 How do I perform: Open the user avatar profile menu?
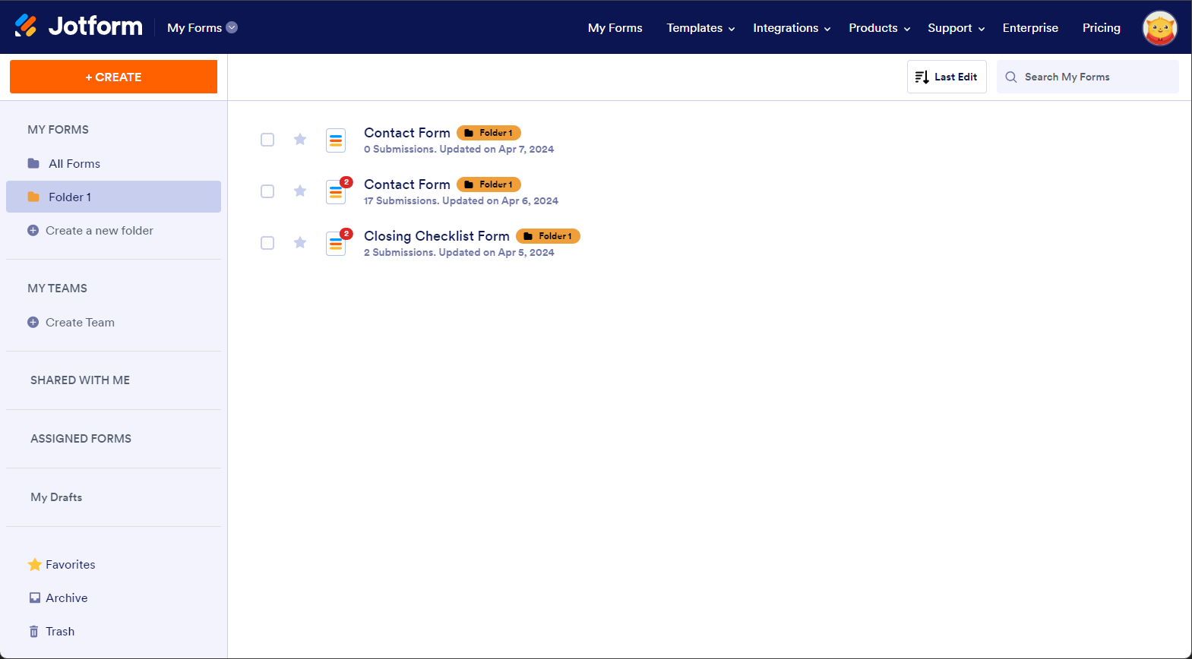1159,28
